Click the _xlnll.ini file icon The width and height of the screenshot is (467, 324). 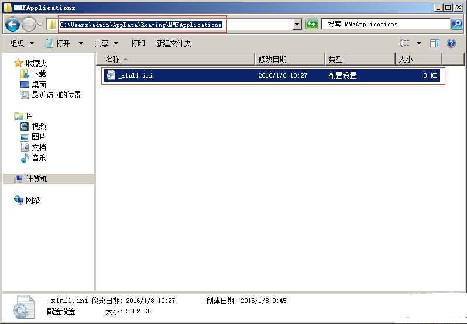[x=111, y=75]
